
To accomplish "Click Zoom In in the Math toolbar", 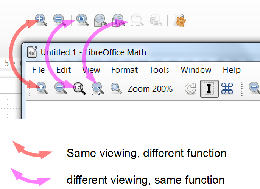I will [x=42, y=89].
